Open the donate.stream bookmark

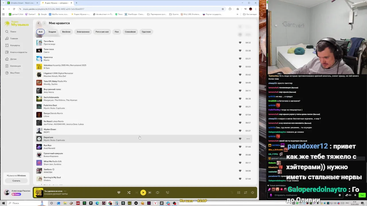[103, 14]
